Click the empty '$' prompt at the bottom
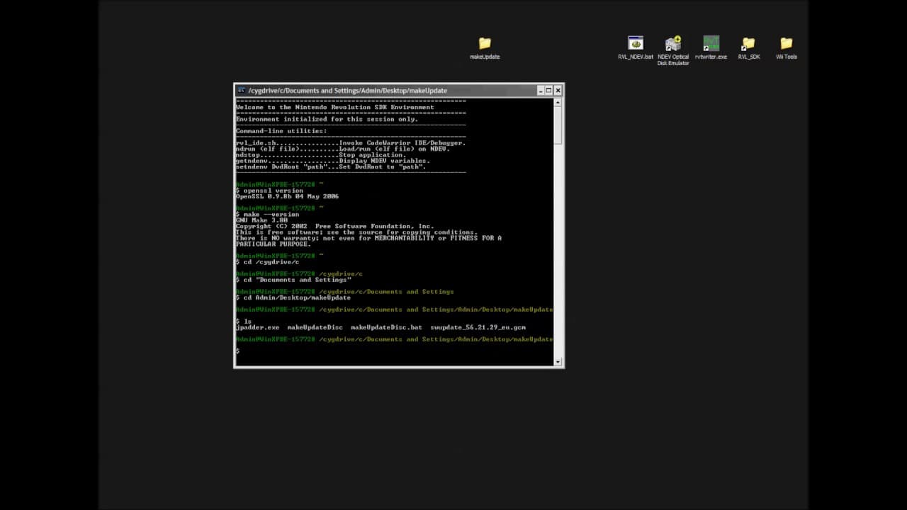 pyautogui.click(x=238, y=351)
